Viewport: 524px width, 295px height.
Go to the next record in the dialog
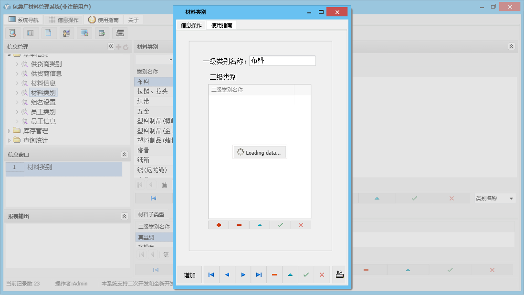coord(242,274)
